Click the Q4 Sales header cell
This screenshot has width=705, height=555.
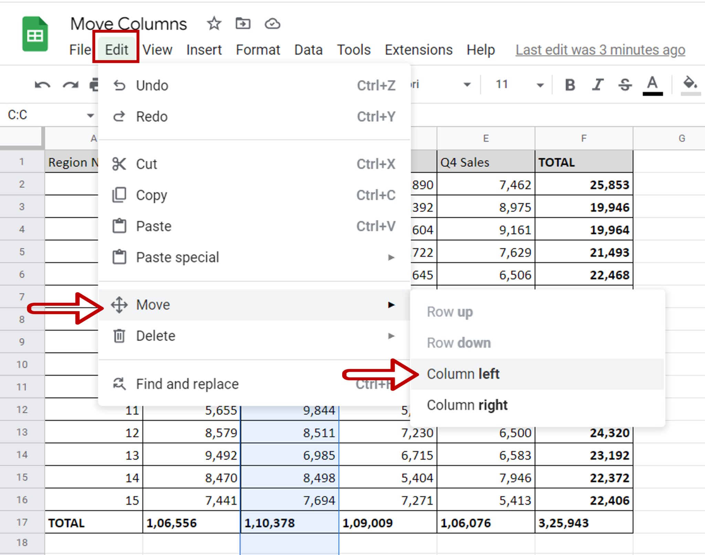(x=486, y=162)
